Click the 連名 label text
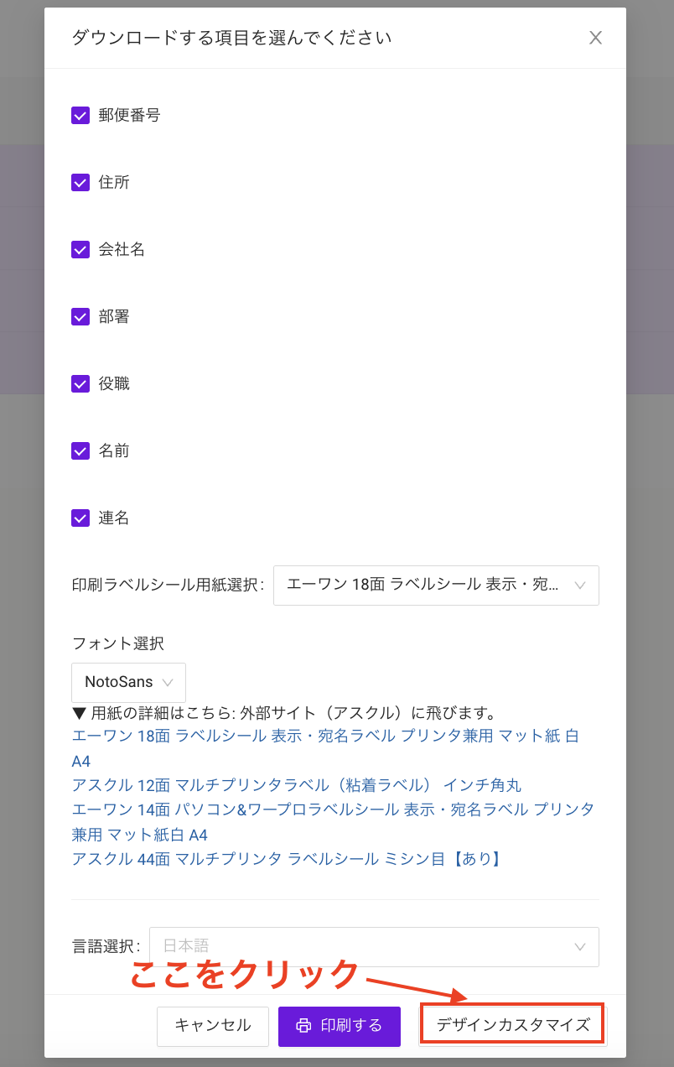 pos(114,518)
